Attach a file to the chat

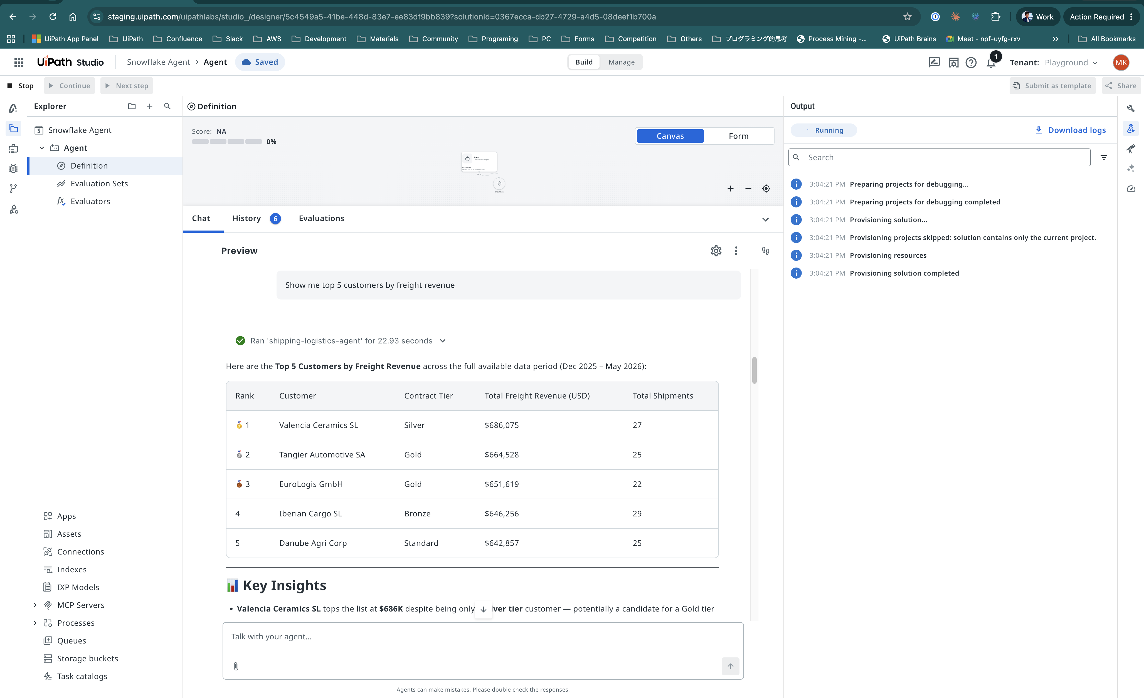(x=236, y=666)
